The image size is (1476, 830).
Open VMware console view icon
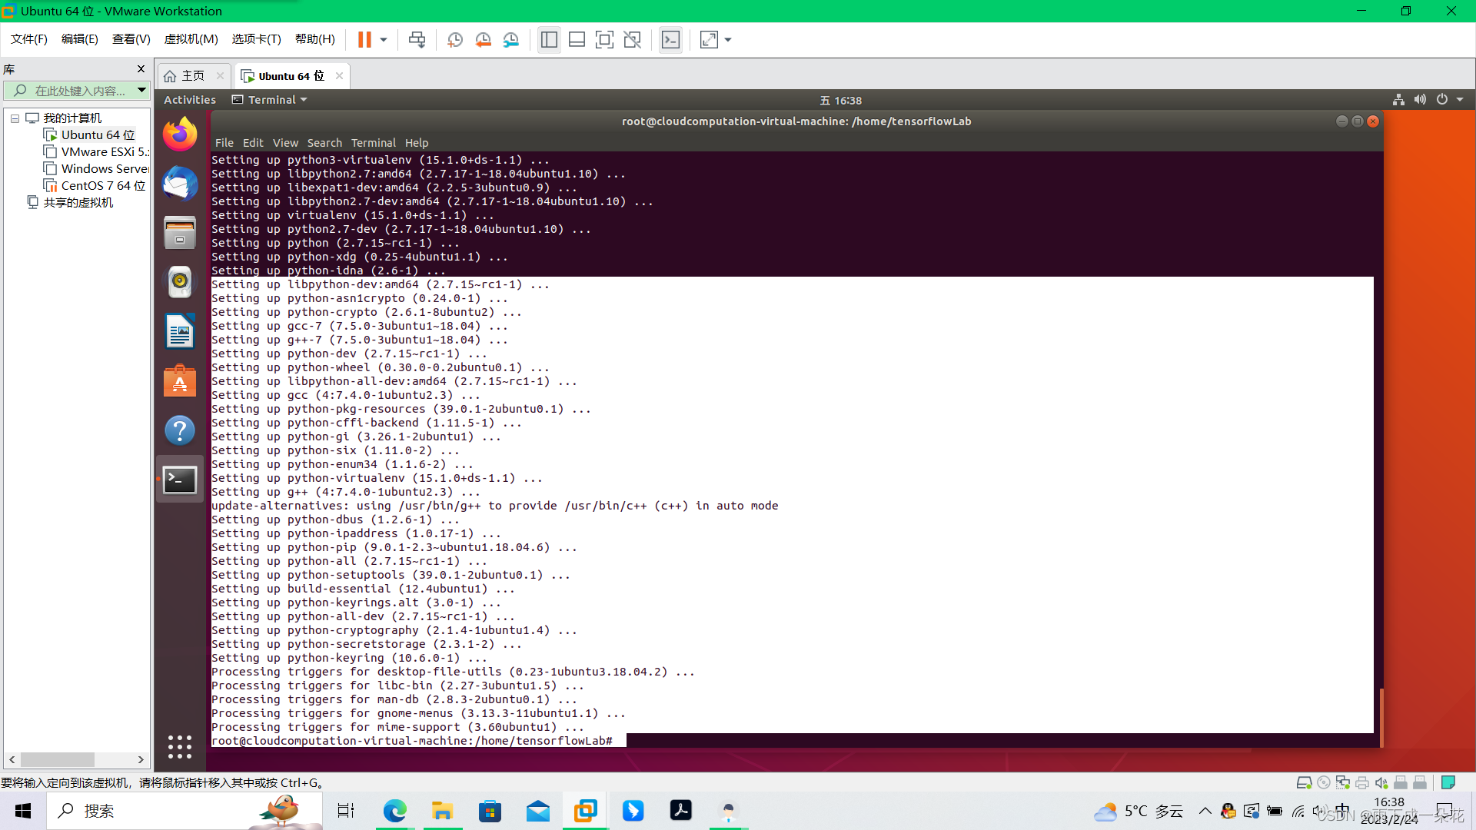click(670, 40)
